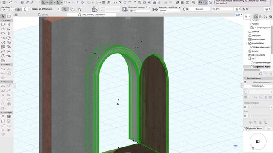Select the Text tool in Dokument section
Image resolution: width=273 pixels, height=153 pixels.
click(x=3, y=95)
